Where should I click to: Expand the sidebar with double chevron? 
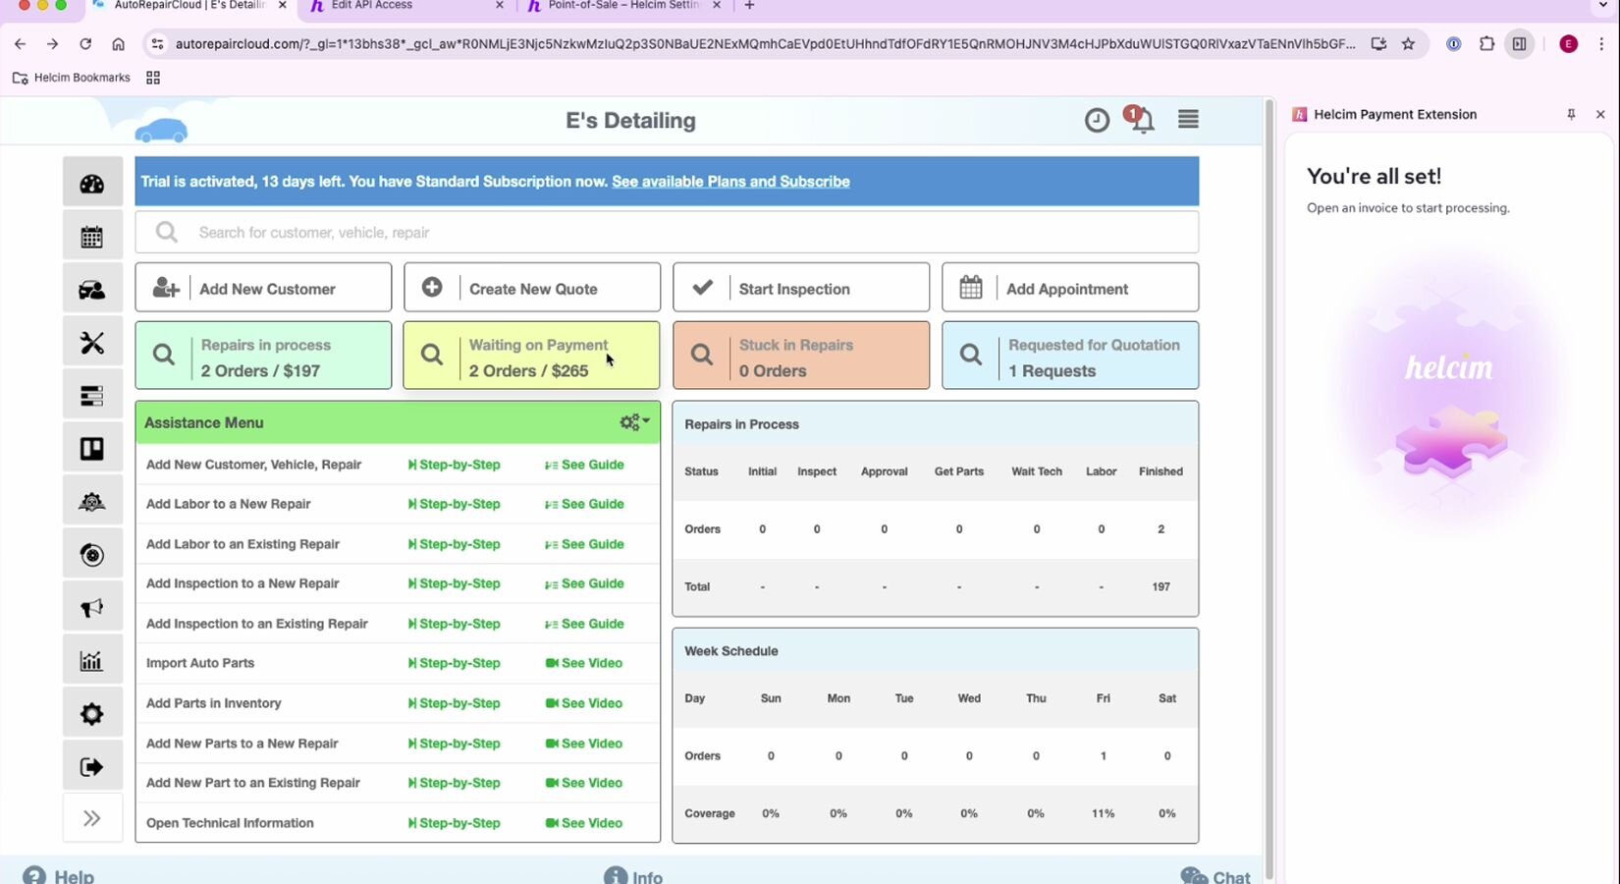pos(92,818)
